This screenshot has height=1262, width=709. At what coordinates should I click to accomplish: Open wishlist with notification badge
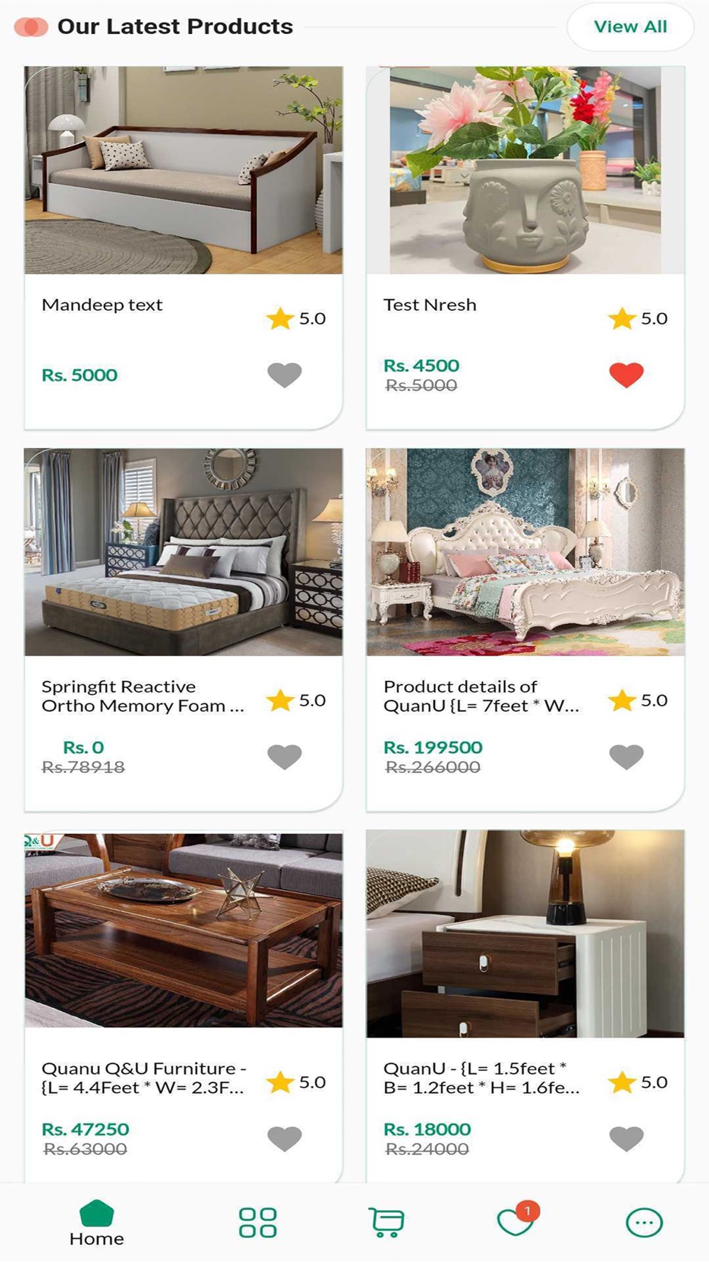pos(518,1219)
